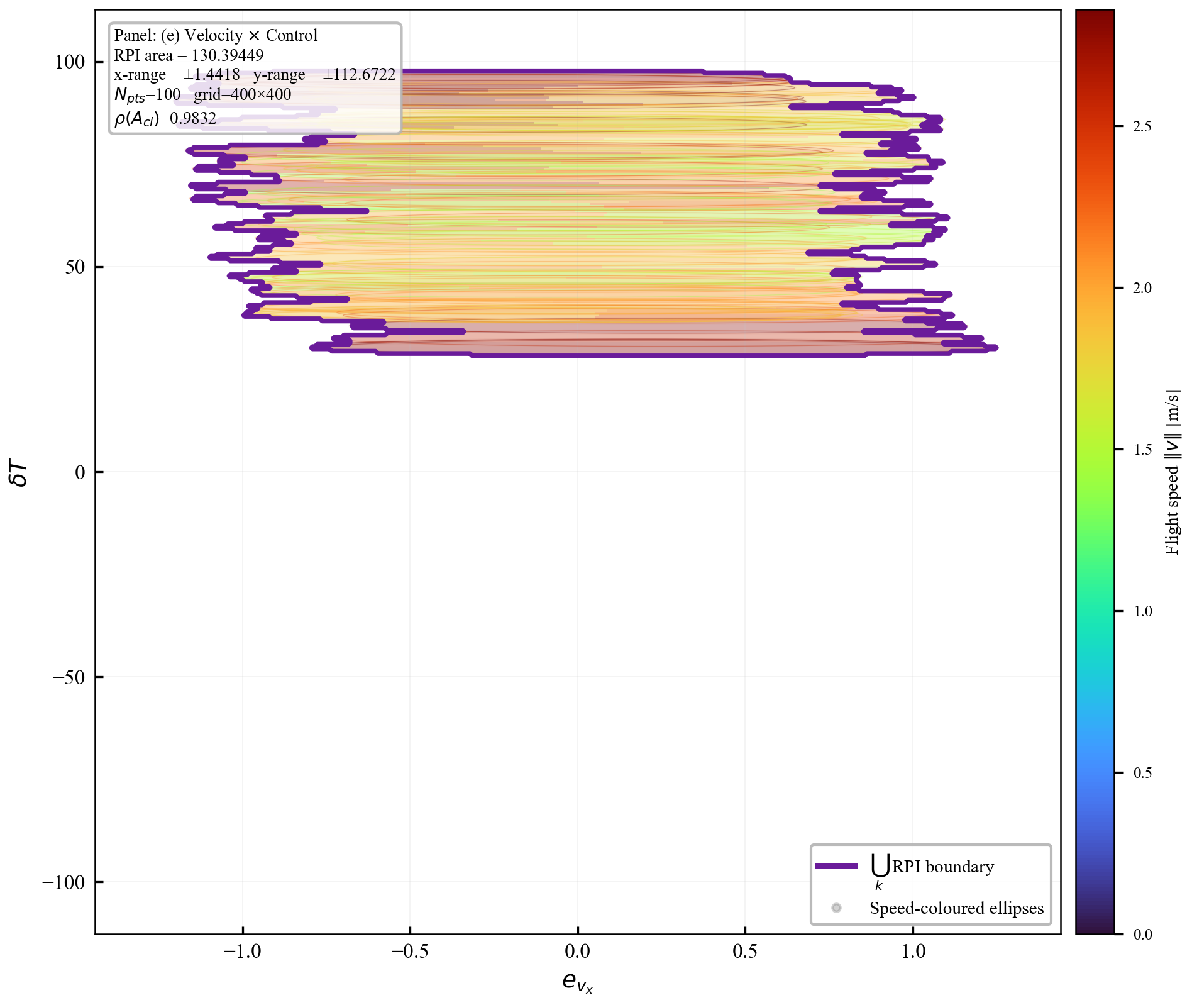Click the colorbar near the 2.5 tick

[x=1095, y=126]
